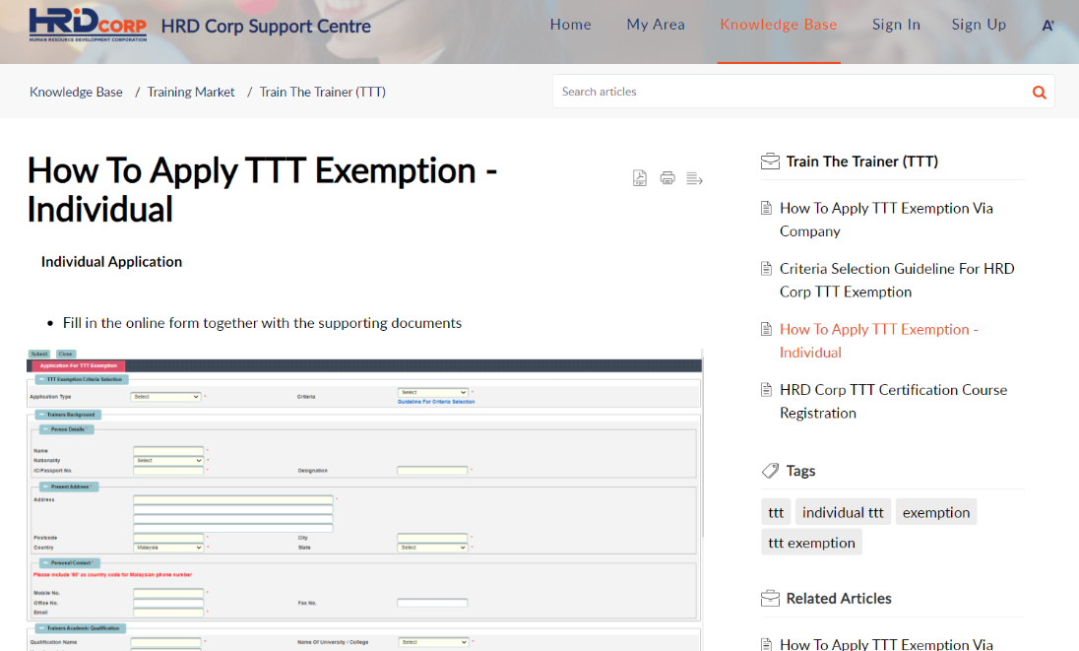Click the Tags label icon
Screen dimensions: 1079x651
[770, 471]
